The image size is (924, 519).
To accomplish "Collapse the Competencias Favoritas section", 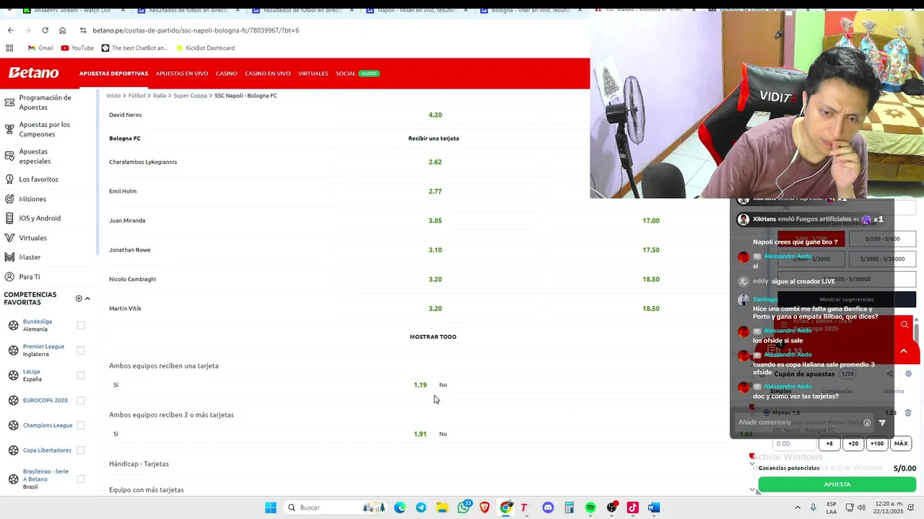I will click(88, 298).
